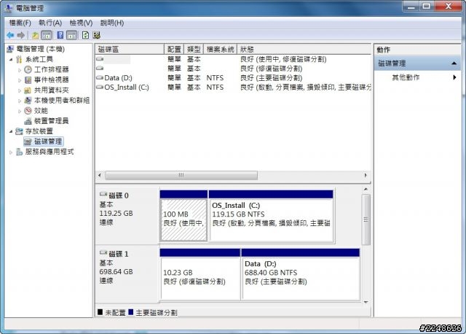Select the 100 MB partition block
466x334 pixels.
tap(183, 220)
